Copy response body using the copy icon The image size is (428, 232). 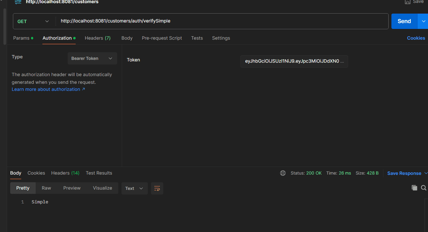click(x=414, y=188)
